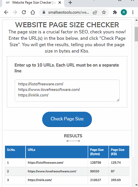Click the share icon in the address bar
This screenshot has width=138, height=187.
[95, 12]
